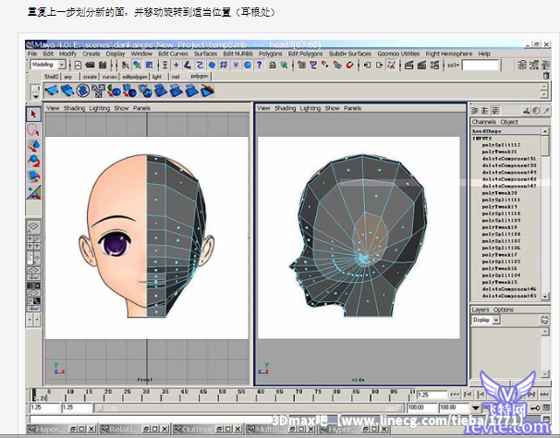Click the circled polygon shelf icon

tap(83, 91)
